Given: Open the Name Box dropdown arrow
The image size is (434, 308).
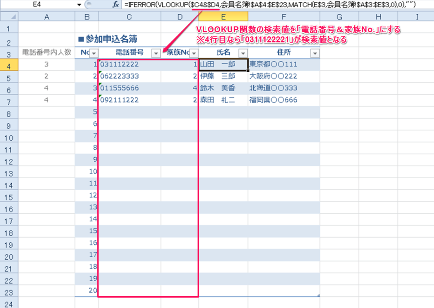Looking at the screenshot, I should (79, 4).
